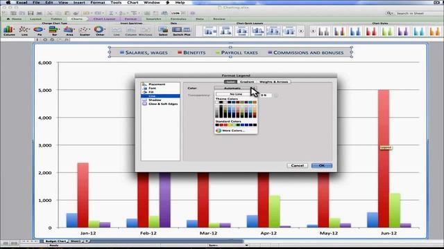Click the Salaries, Wages legend entry
Screen dimensions: 444x249
coord(144,53)
